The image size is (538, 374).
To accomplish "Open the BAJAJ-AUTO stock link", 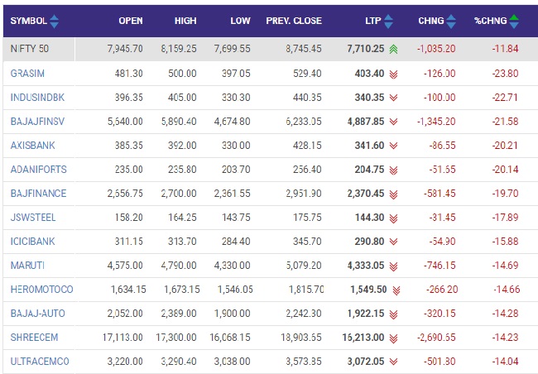I will (x=38, y=314).
